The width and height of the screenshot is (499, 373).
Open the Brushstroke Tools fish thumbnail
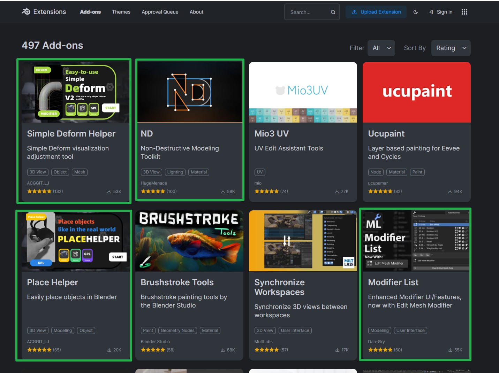[x=189, y=241]
